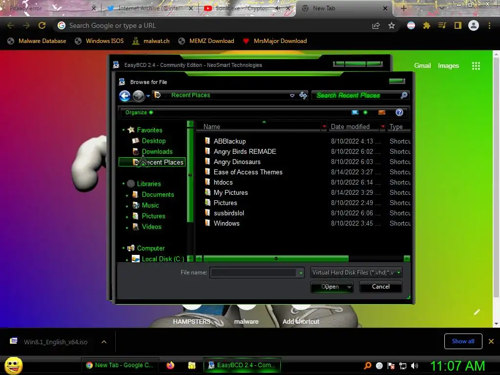Open Date modified column filter dropdown
Image resolution: width=500 pixels, height=375 pixels.
click(x=383, y=126)
